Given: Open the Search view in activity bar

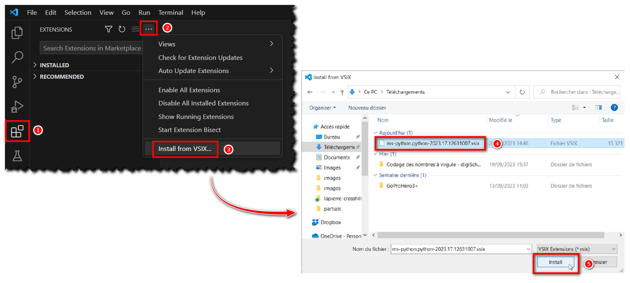Looking at the screenshot, I should [x=17, y=57].
